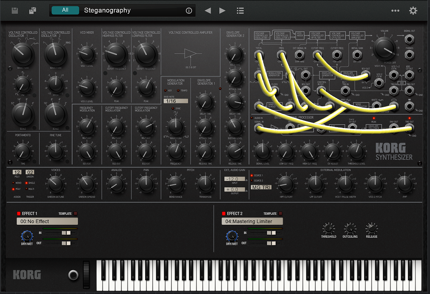Go to the previous preset with left arrow
The image size is (430, 294).
[x=208, y=11]
